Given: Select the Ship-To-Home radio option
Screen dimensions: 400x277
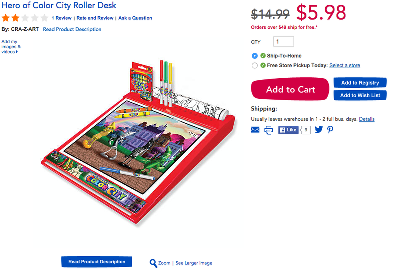Looking at the screenshot, I should coord(255,56).
